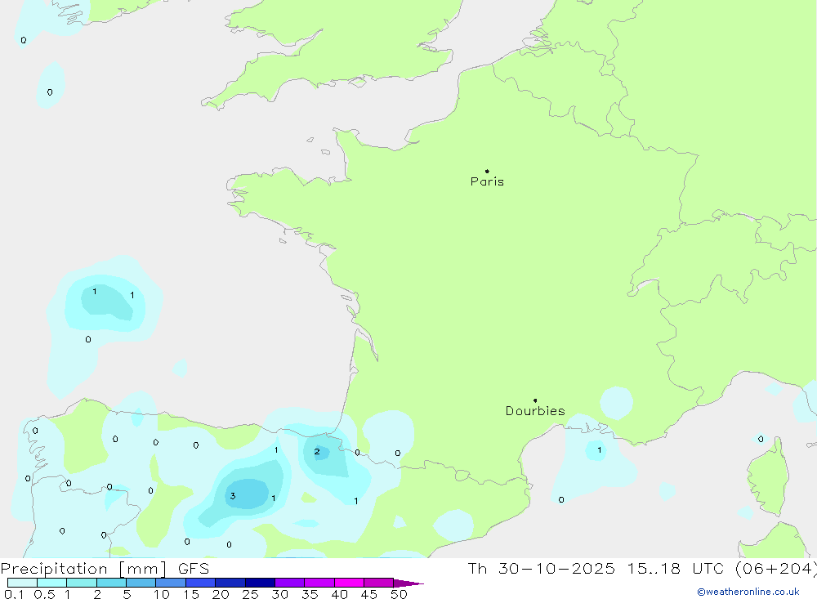Click the Precipitation [mm] title text
This screenshot has width=817, height=599.
tap(83, 569)
